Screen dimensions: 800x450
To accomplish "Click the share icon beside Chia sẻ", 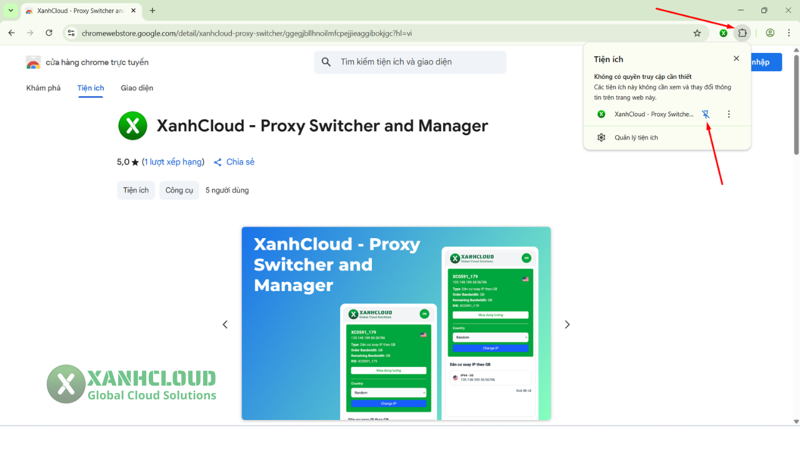I will [x=217, y=162].
